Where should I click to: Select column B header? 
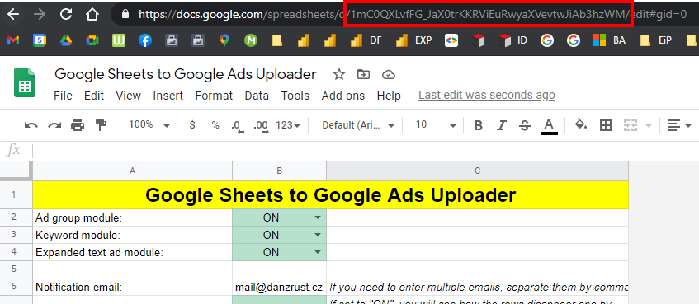click(x=279, y=171)
